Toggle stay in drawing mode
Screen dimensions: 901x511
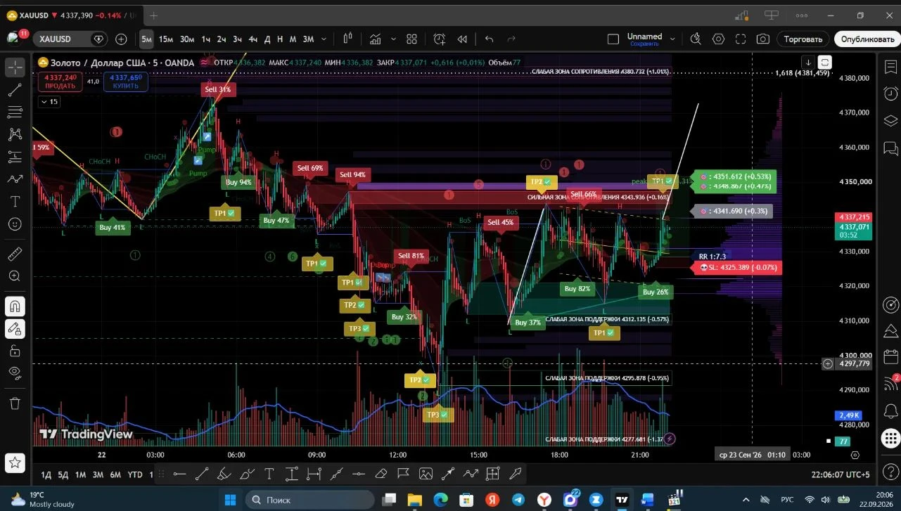(x=15, y=328)
